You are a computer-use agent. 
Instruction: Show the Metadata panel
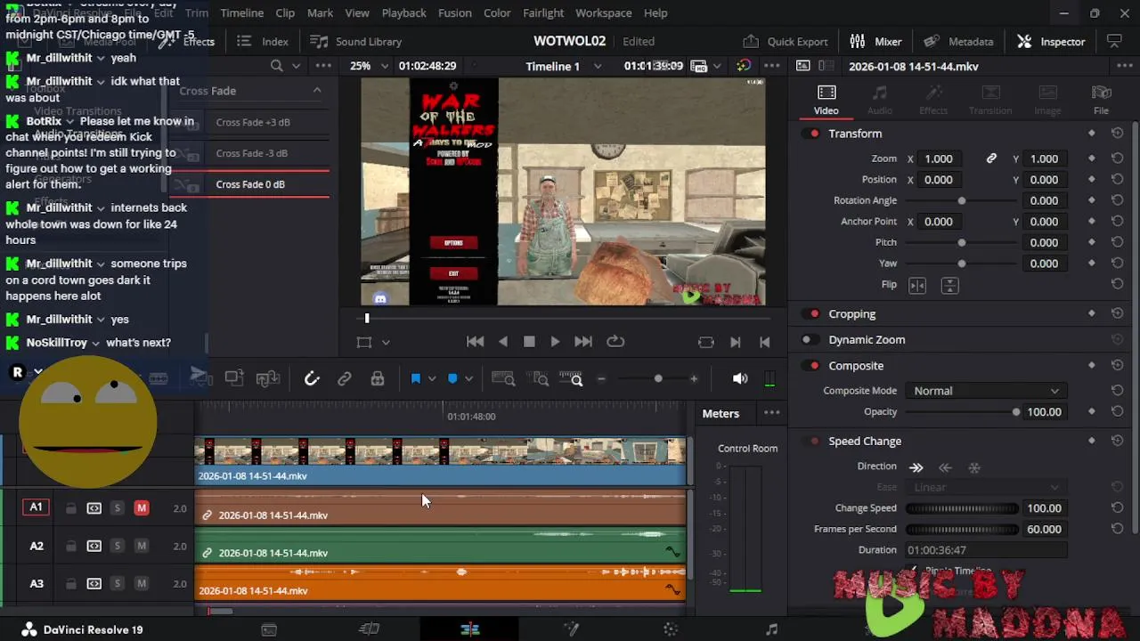click(x=958, y=41)
